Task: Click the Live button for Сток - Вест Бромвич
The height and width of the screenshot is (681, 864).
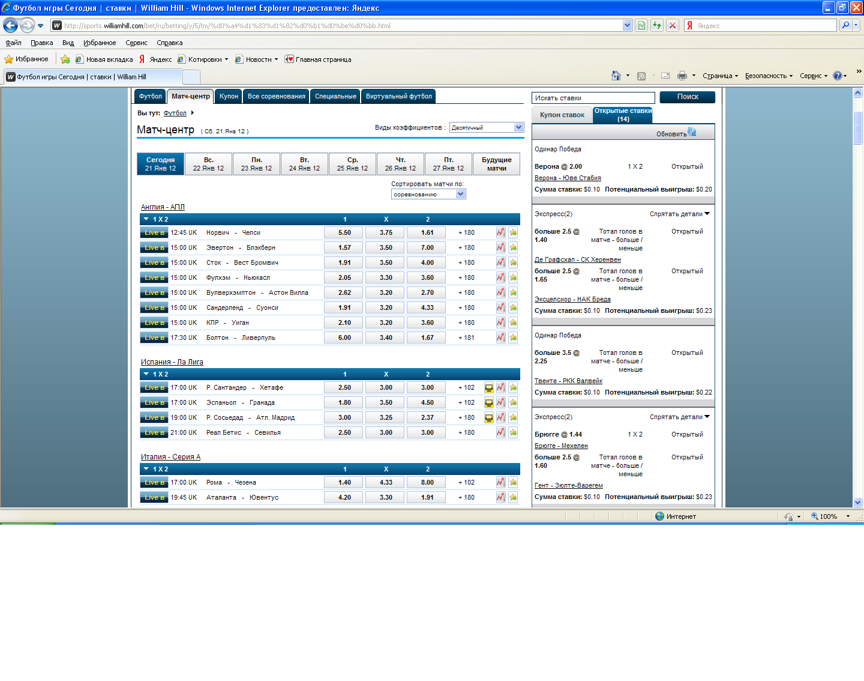Action: tap(154, 262)
